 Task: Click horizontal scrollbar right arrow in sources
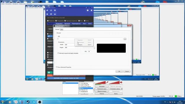92,94
